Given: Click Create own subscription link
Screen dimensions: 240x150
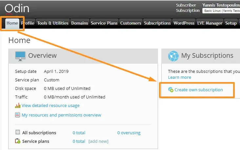Looking at the screenshot, I should pyautogui.click(x=199, y=90).
